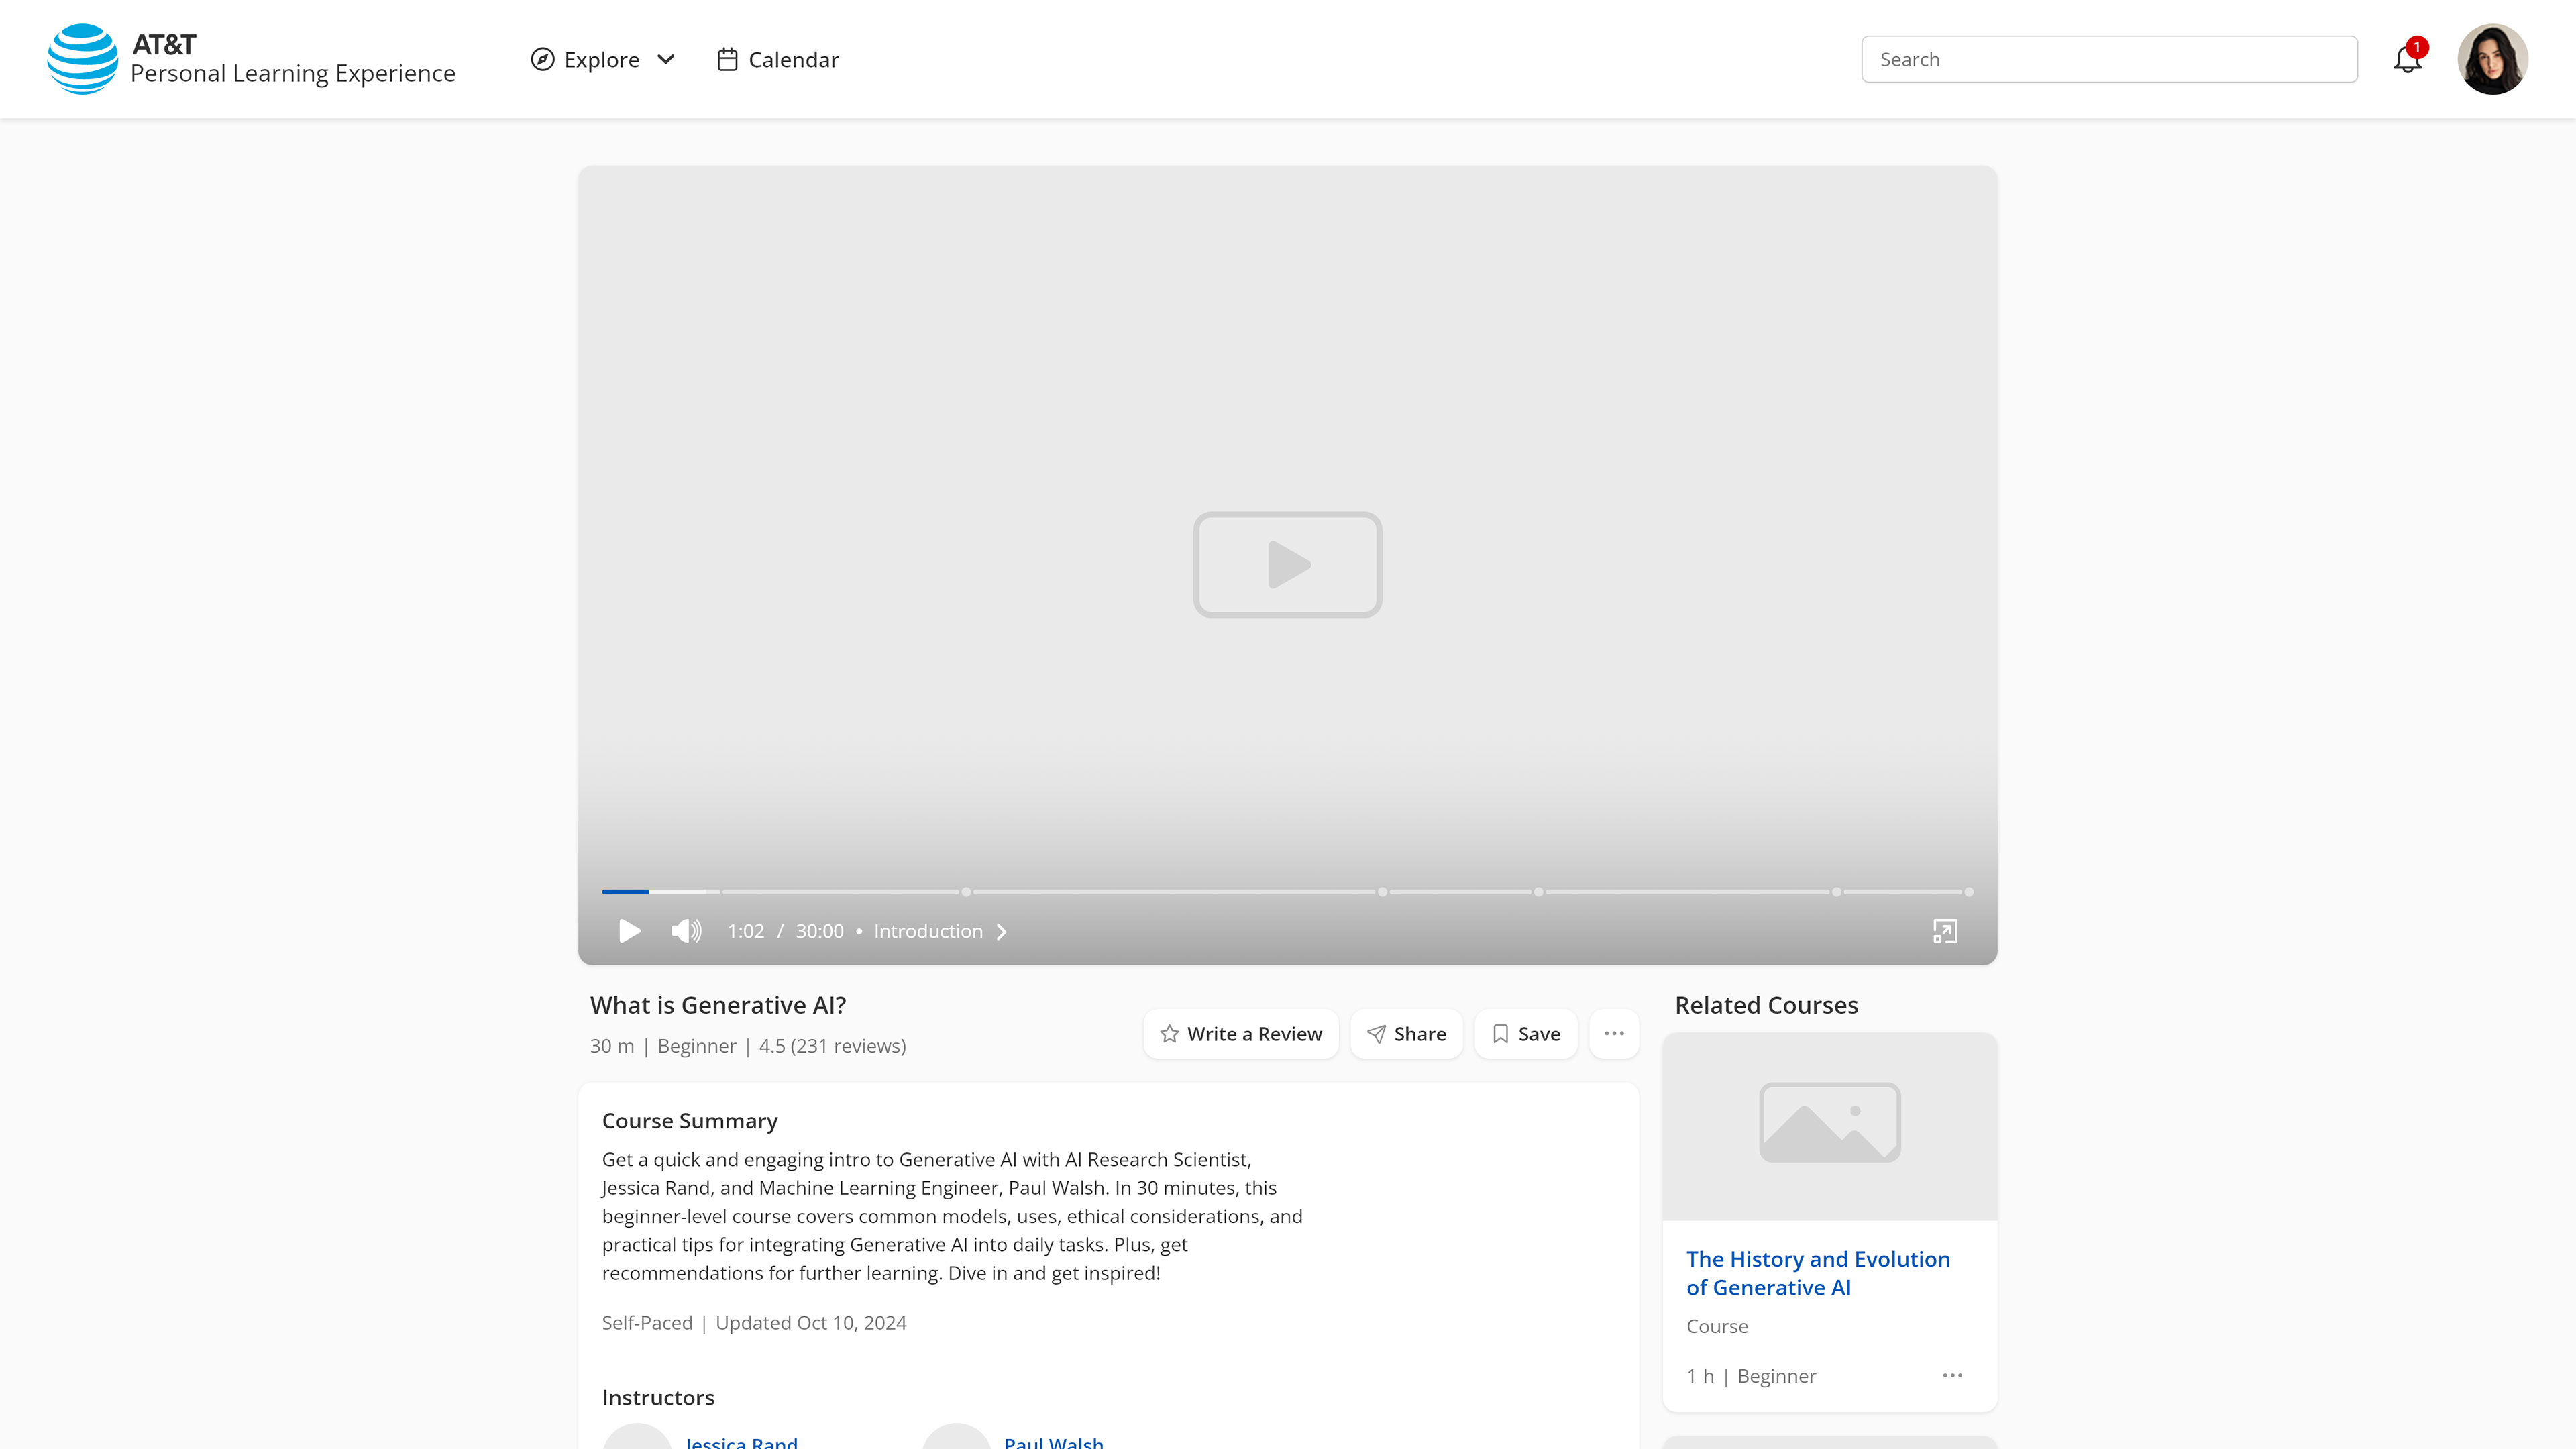This screenshot has height=1449, width=2576.
Task: Open The History and Evolution of Generative AI
Action: tap(1818, 1273)
